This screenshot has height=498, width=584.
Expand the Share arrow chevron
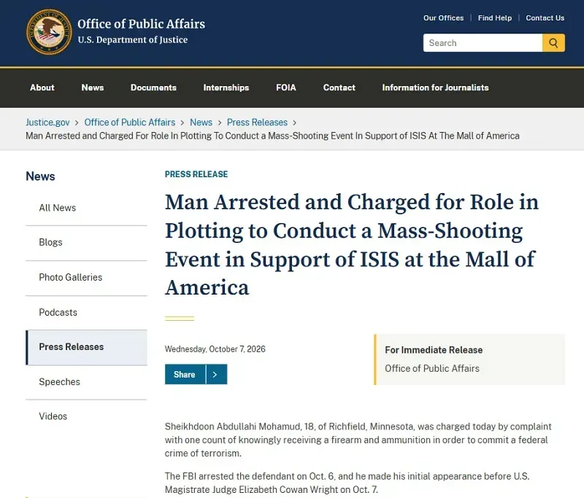(216, 374)
